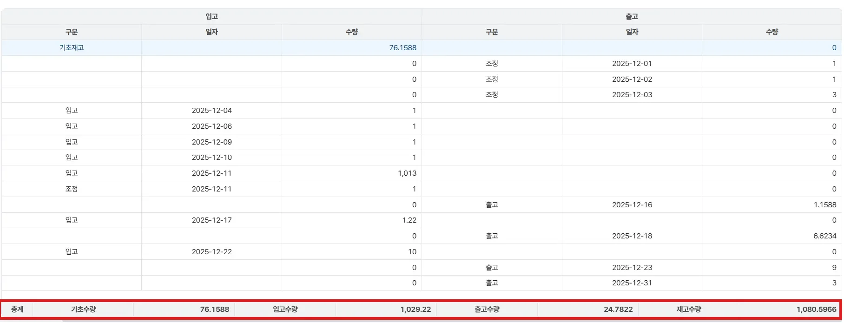844x323 pixels.
Task: Click the 입고수량 summary label
Action: point(285,310)
